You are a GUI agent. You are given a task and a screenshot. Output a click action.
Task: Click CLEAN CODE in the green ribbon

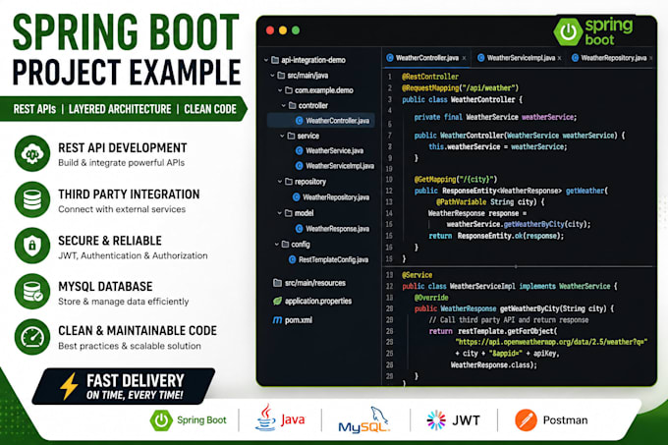coord(210,109)
